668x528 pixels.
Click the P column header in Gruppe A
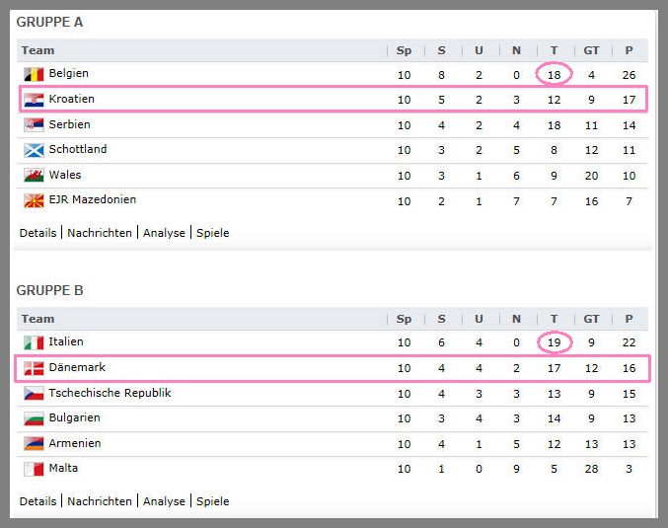click(629, 50)
